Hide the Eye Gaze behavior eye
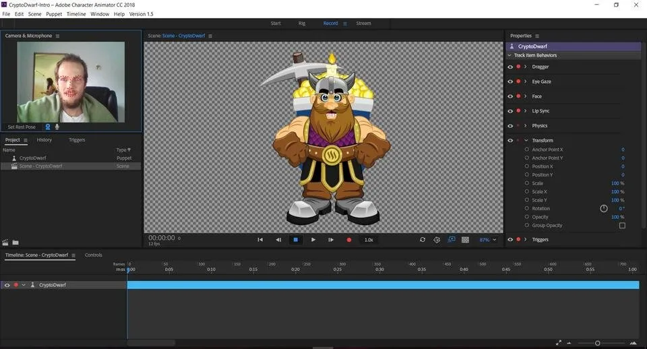647x349 pixels. (510, 82)
